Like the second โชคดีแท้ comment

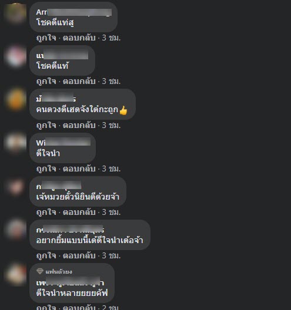46,81
